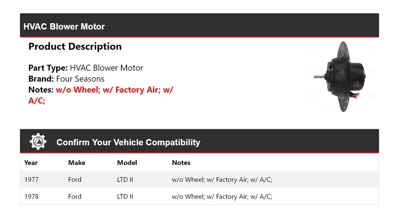Sort by the Year column header
Screen dimensions: 399x218
pyautogui.click(x=31, y=162)
